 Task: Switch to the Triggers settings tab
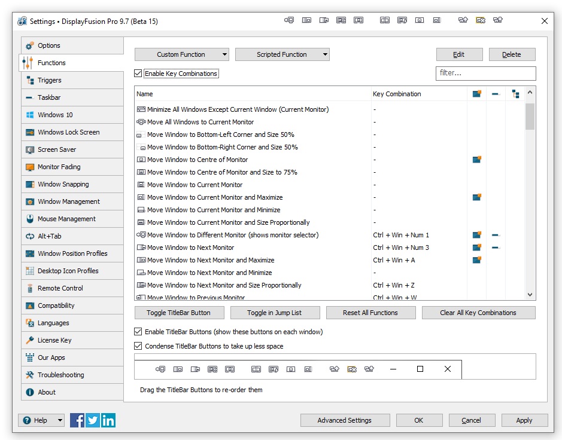(x=49, y=80)
